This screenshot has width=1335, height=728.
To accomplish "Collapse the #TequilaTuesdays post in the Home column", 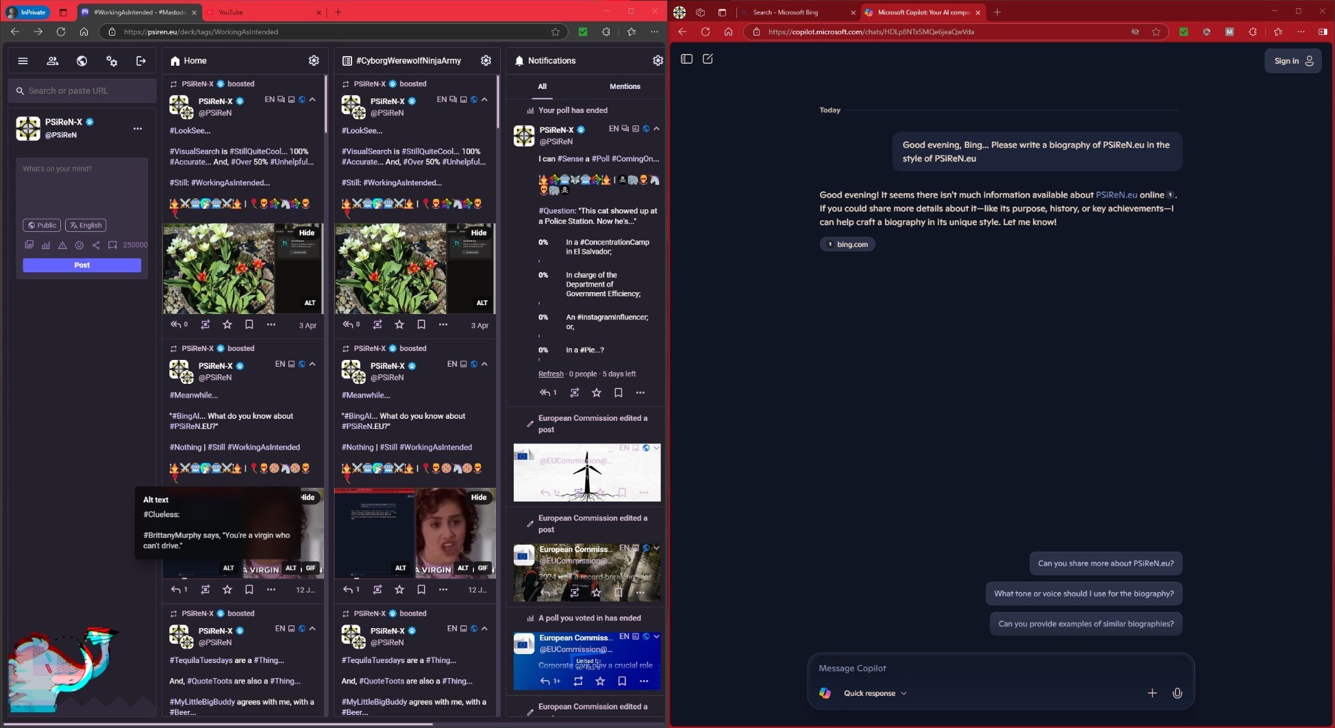I will 312,628.
